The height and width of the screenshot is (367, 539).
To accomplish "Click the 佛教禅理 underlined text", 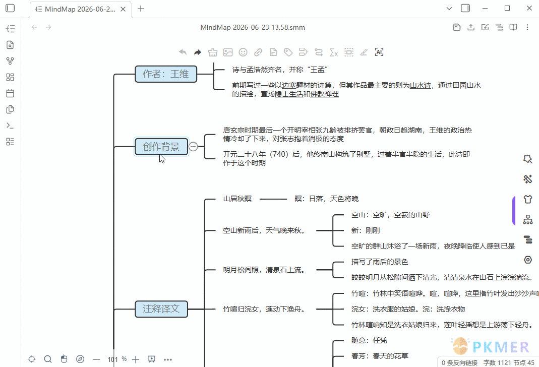I will pyautogui.click(x=325, y=94).
